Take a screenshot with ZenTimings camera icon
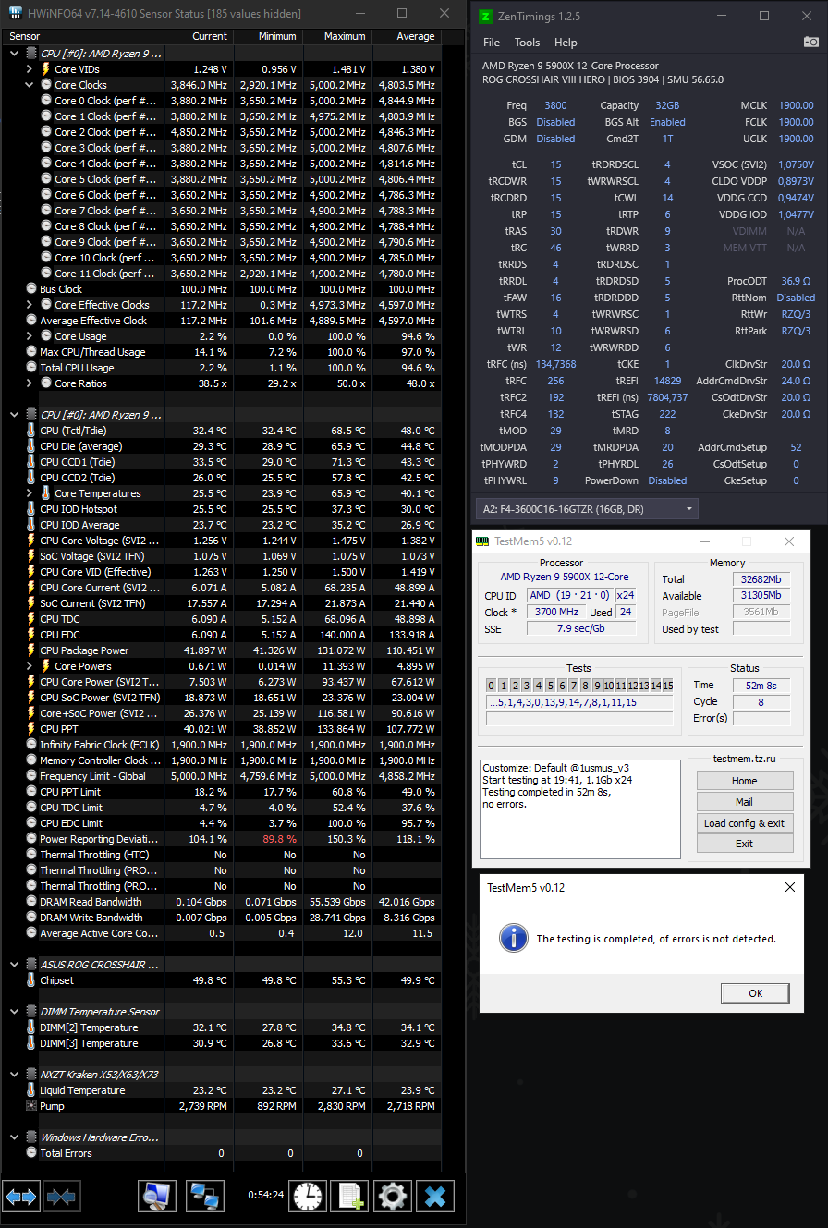 810,43
